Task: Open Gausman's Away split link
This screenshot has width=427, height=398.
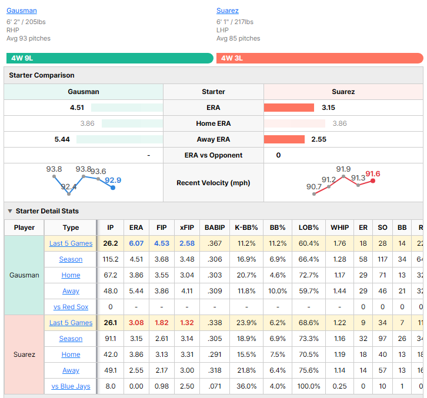Action: coord(71,291)
